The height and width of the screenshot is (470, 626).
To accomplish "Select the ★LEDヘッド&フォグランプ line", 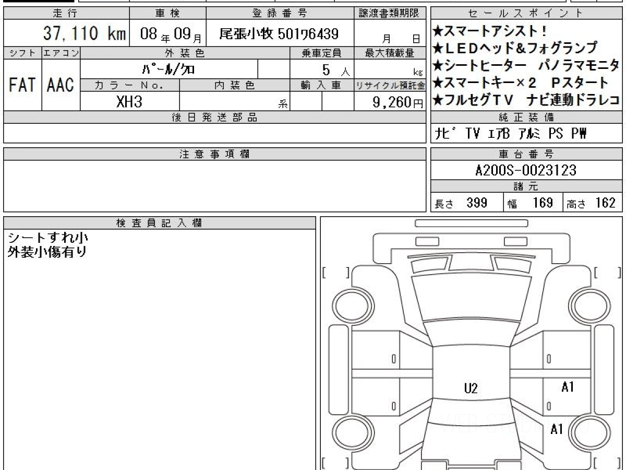I will point(514,48).
